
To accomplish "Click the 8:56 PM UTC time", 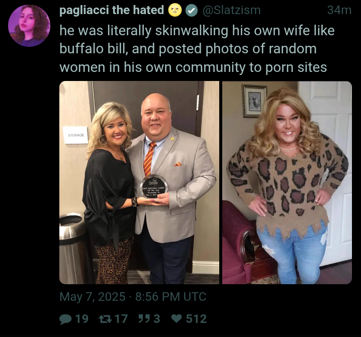I will point(170,297).
